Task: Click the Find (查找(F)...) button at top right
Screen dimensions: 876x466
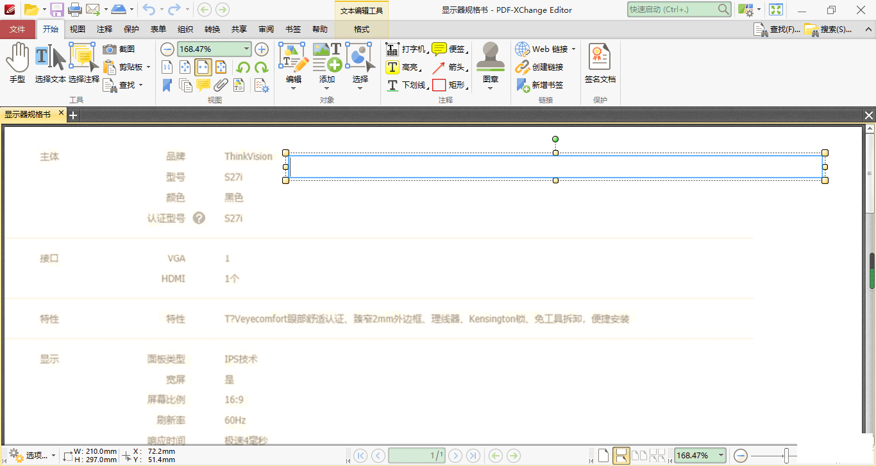Action: [776, 29]
